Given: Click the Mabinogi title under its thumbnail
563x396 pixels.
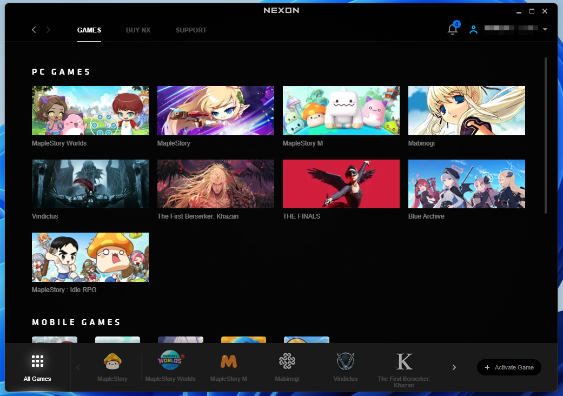Looking at the screenshot, I should coord(421,143).
